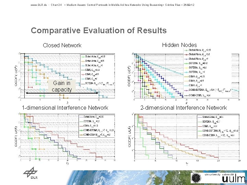Click '2-dimensional Interference Network' heading
This screenshot has height=185, width=247.
(x=184, y=108)
